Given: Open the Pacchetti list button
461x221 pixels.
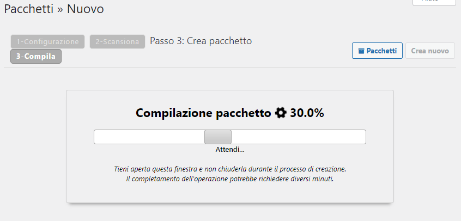Looking at the screenshot, I should pos(377,51).
